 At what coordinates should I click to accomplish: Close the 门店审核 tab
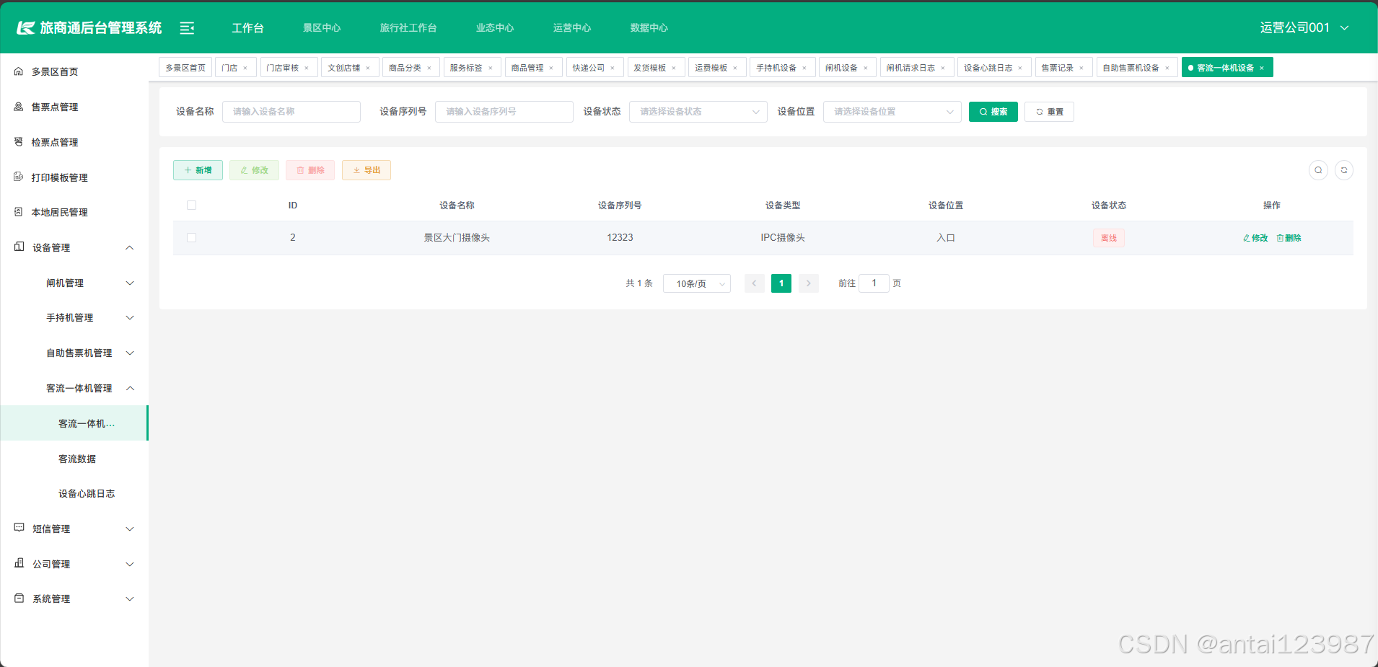click(307, 68)
